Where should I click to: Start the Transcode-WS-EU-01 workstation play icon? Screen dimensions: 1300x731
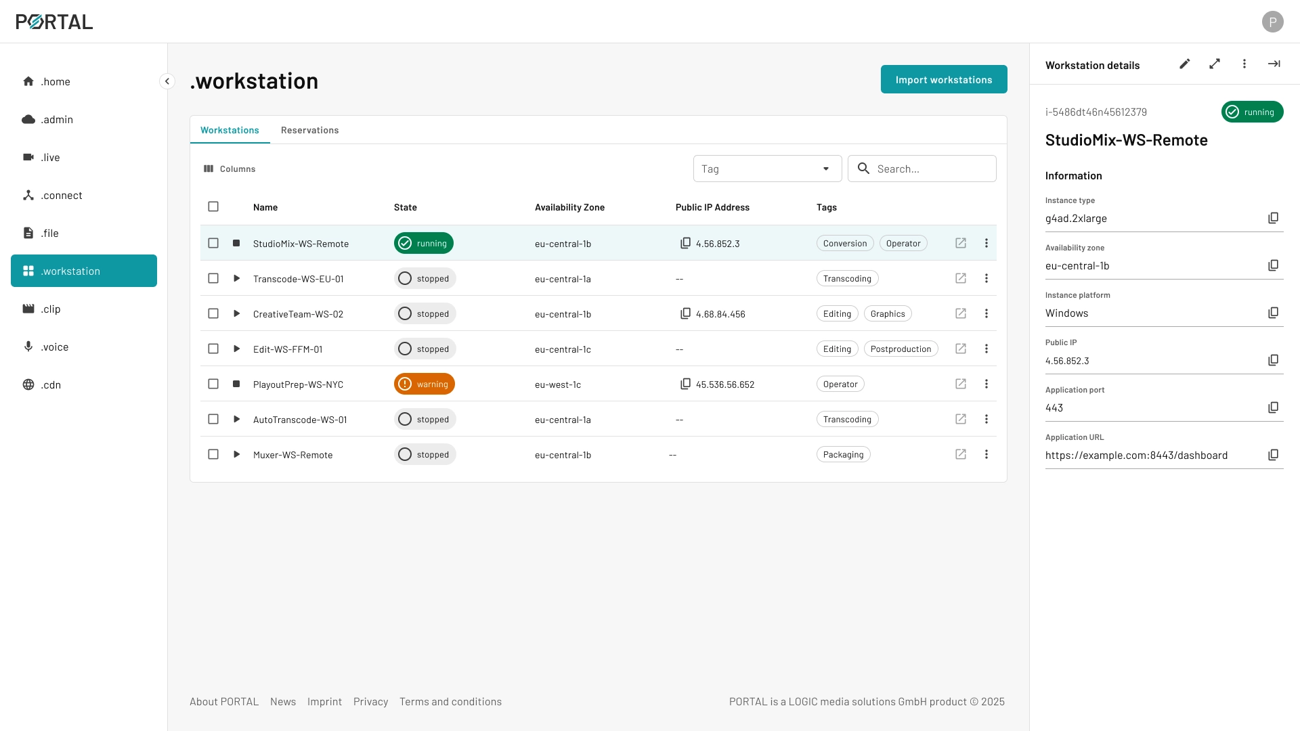[x=236, y=278]
